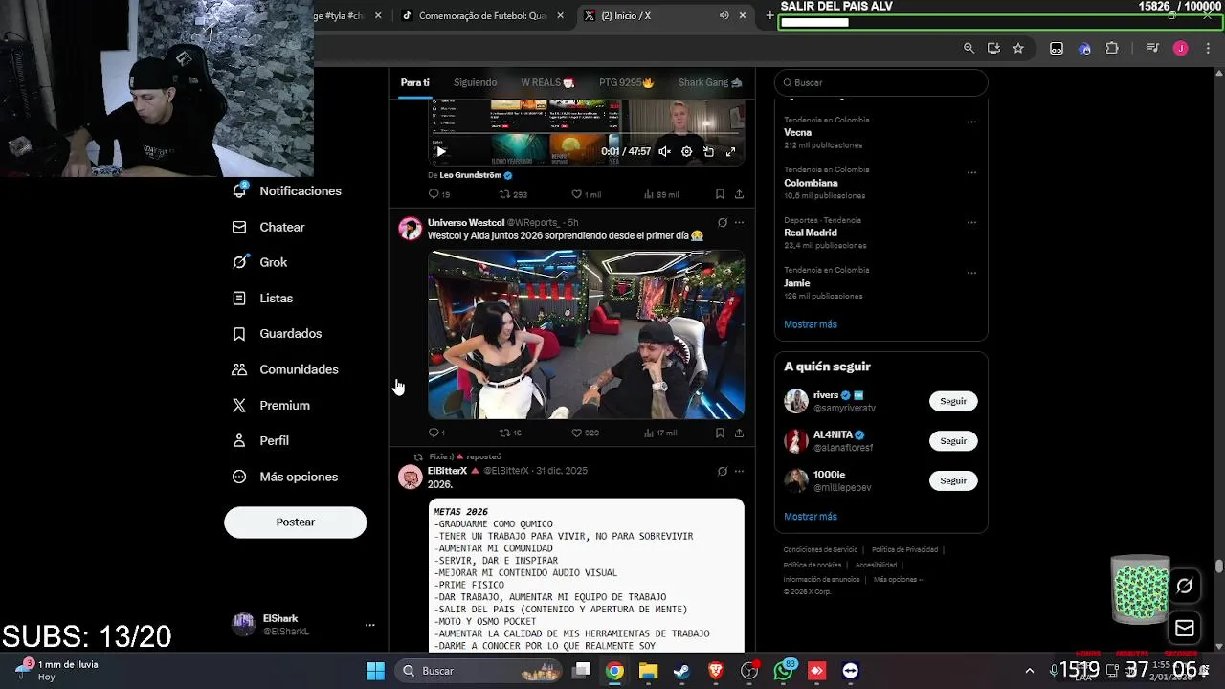Open ElBitterX Metas 2026 image
1225x689 pixels.
[x=586, y=575]
